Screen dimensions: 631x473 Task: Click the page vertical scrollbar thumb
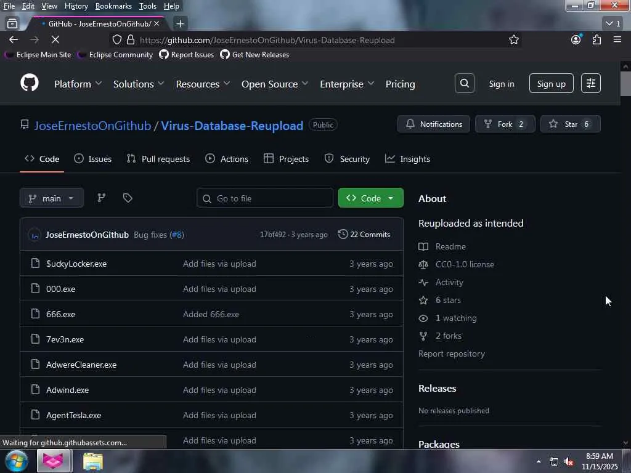[x=625, y=84]
